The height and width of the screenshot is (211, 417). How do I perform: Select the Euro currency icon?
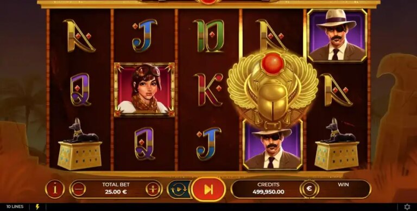(x=309, y=189)
